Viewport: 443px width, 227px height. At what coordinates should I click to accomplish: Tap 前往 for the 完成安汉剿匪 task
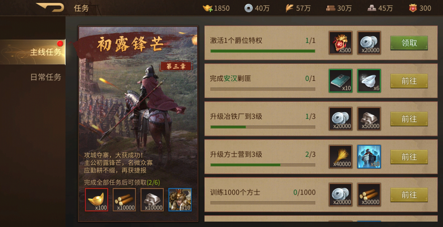tap(409, 81)
